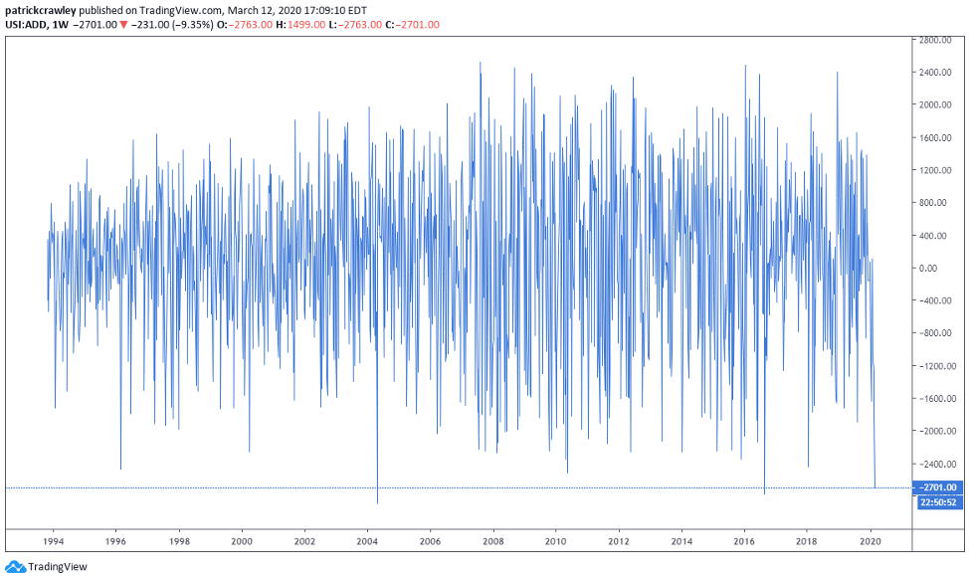Click the 800.00 price axis label
This screenshot has width=969, height=580.
[933, 203]
